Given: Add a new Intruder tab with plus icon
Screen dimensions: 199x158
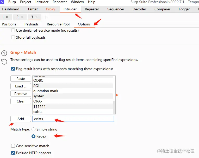Looking at the screenshot, I should [46, 17].
